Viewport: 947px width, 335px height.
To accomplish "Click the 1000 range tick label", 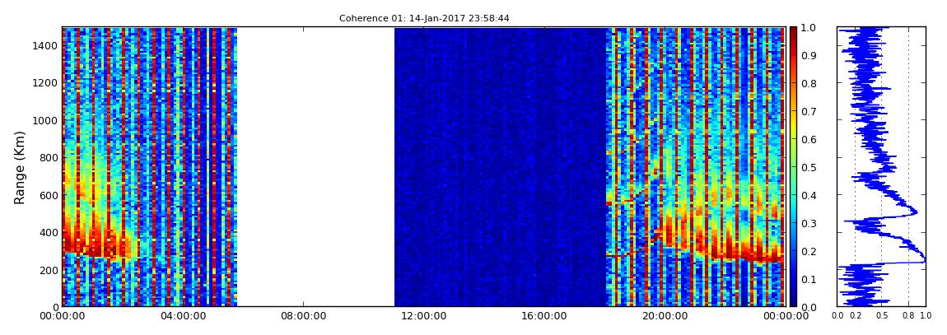I will point(46,120).
